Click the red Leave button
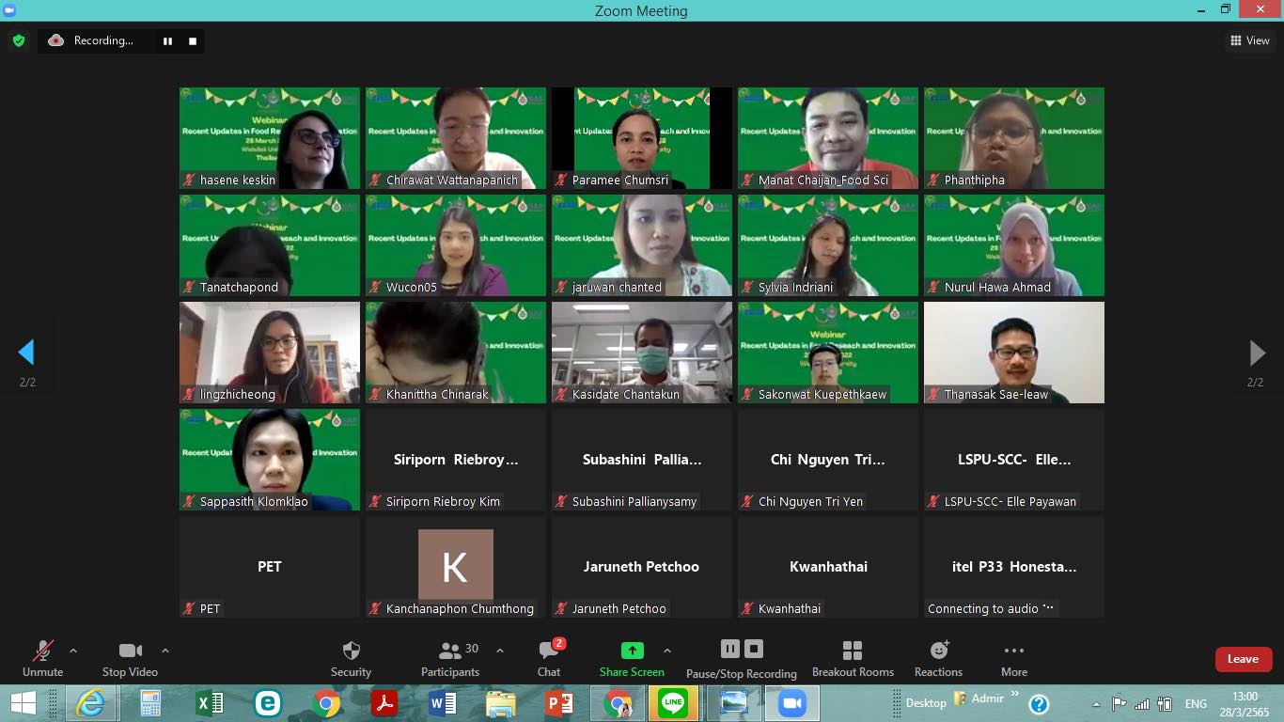The width and height of the screenshot is (1284, 722). click(1243, 659)
